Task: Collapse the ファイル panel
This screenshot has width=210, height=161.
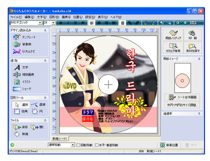Action: point(45,120)
